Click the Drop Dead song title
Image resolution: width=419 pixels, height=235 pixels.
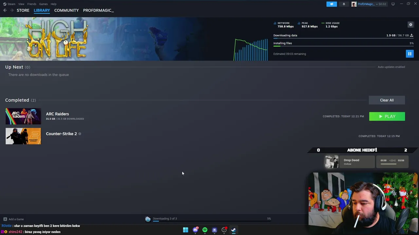tap(352, 160)
